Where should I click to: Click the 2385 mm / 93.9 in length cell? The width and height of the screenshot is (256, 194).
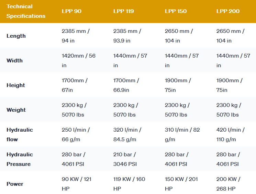click(x=127, y=36)
